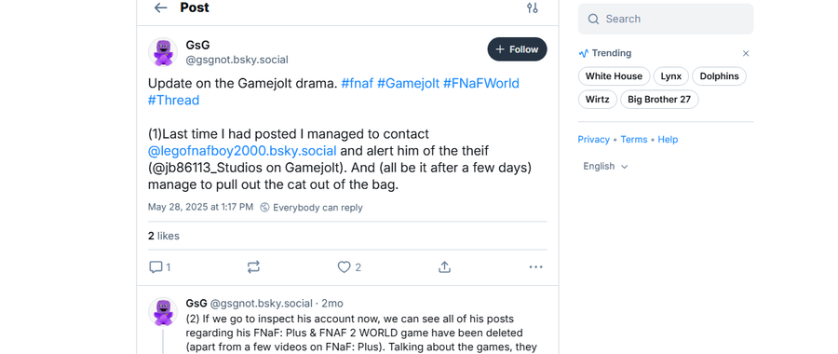Open more options three-dot menu
The image size is (838, 354).
[x=535, y=266]
